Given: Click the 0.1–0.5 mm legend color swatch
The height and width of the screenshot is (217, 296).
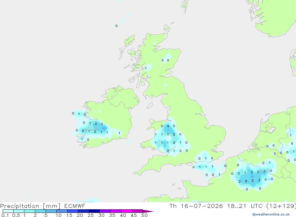Looking at the screenshot, I should click(x=8, y=211).
